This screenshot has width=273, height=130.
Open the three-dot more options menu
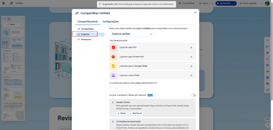(x=261, y=3)
